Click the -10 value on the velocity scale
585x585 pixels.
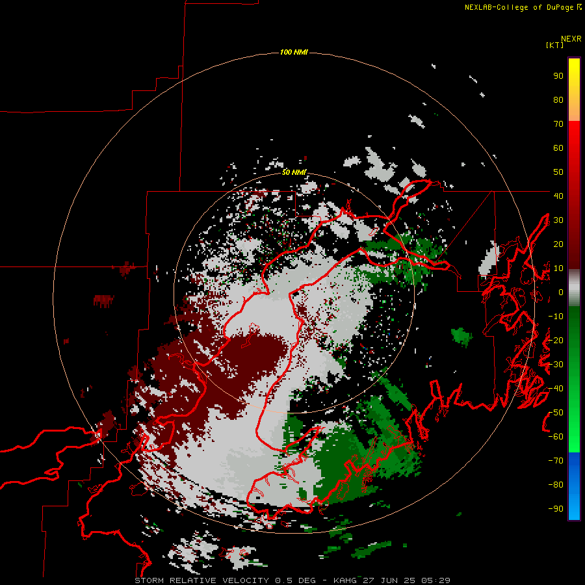[x=556, y=317]
